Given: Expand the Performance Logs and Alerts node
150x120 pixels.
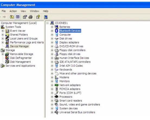Looking at the screenshot, I should point(3,42).
